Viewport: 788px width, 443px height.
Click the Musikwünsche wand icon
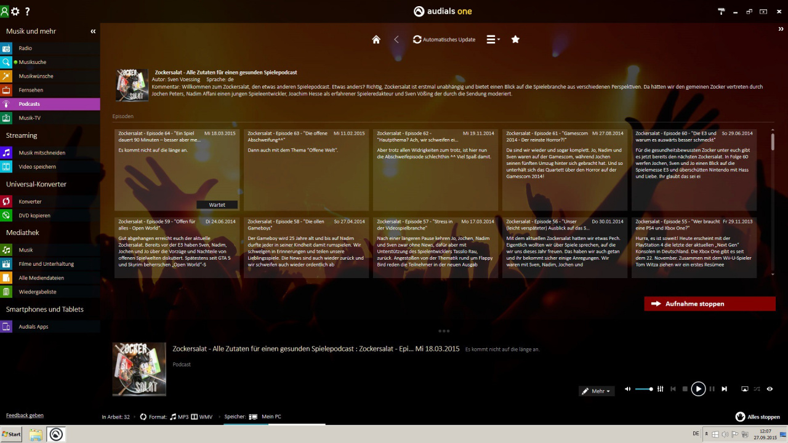tap(6, 76)
